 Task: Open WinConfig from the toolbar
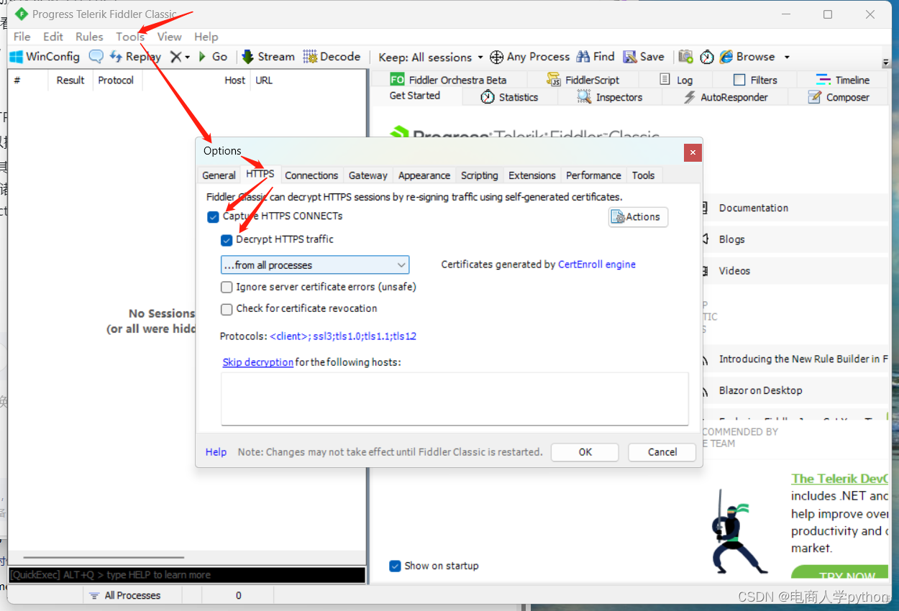click(45, 57)
